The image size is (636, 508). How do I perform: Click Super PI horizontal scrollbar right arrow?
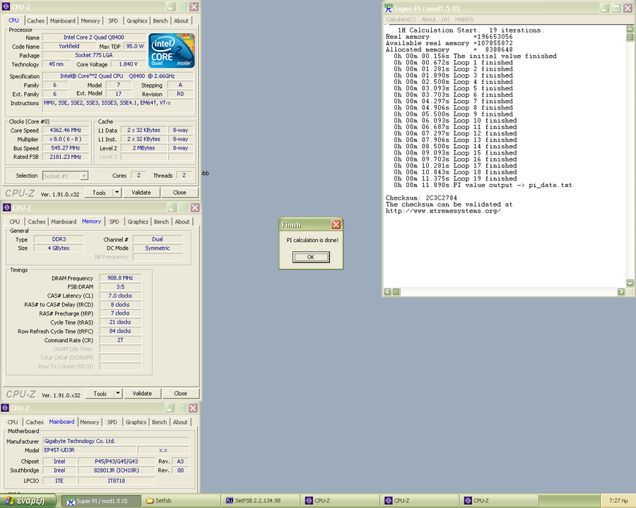(x=621, y=291)
